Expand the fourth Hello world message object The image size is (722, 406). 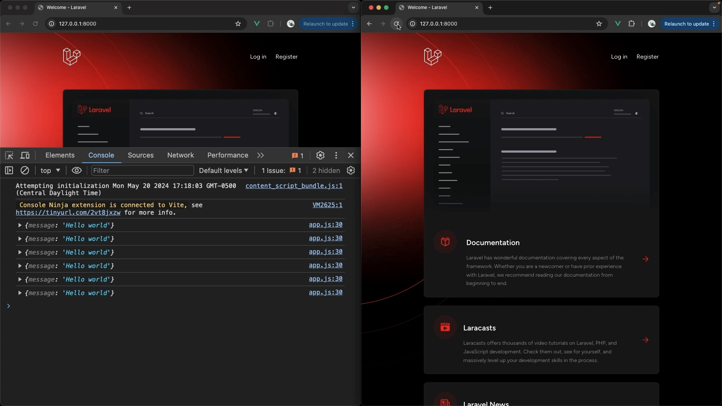(x=20, y=266)
